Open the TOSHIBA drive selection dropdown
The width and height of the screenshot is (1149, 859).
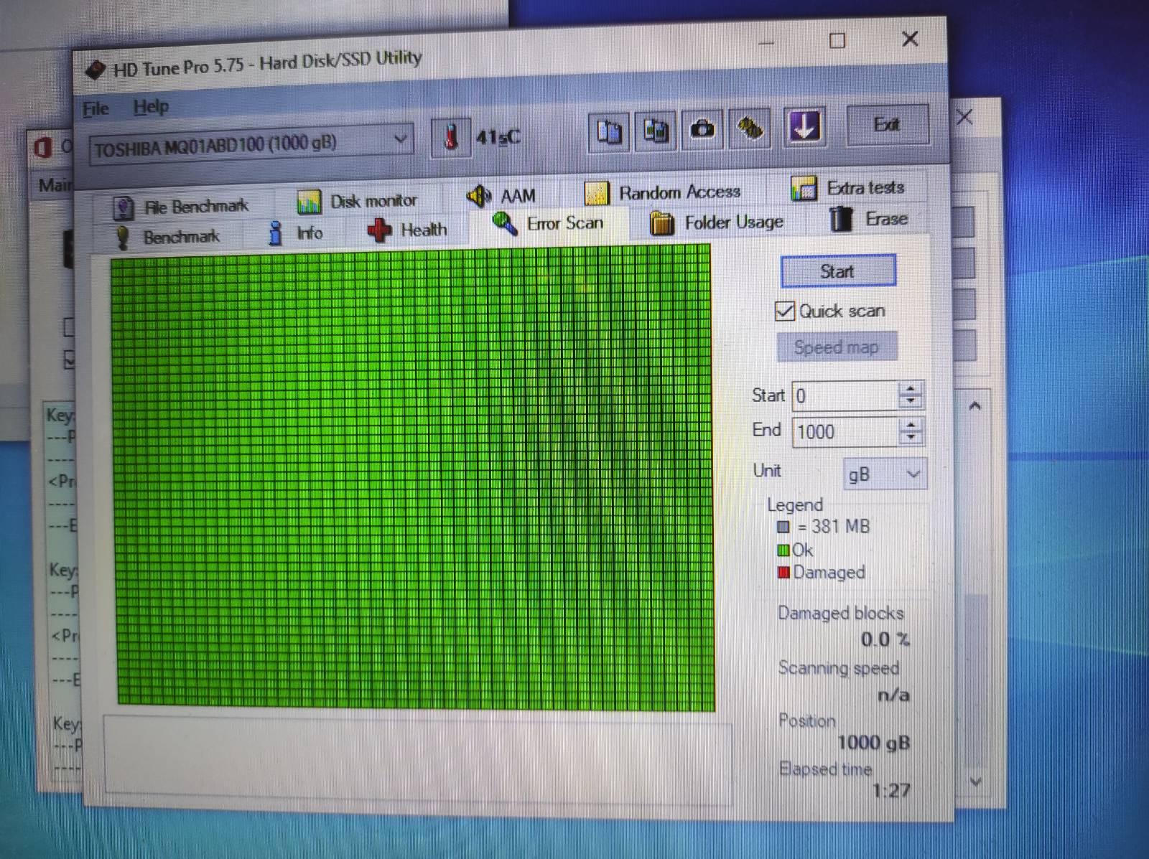tap(251, 144)
